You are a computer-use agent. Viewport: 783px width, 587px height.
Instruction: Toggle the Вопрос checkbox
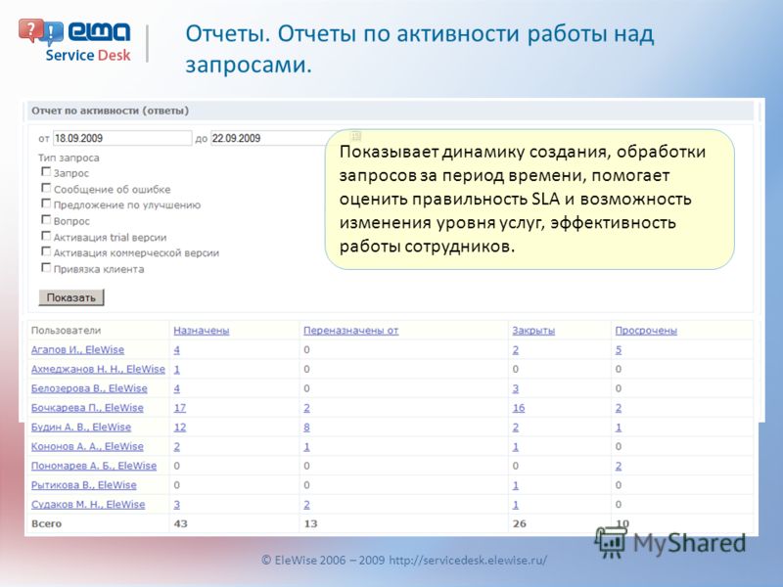pos(46,220)
